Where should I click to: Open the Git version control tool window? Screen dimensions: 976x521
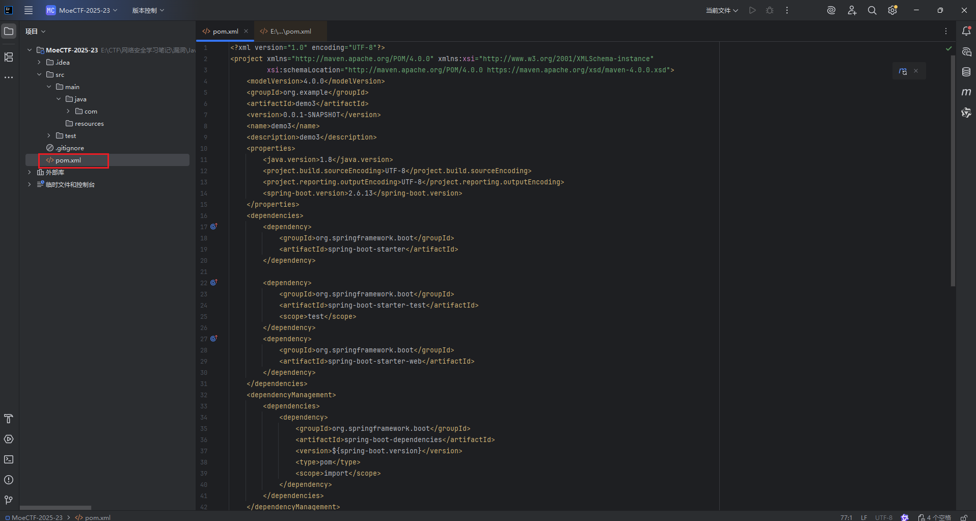point(9,500)
